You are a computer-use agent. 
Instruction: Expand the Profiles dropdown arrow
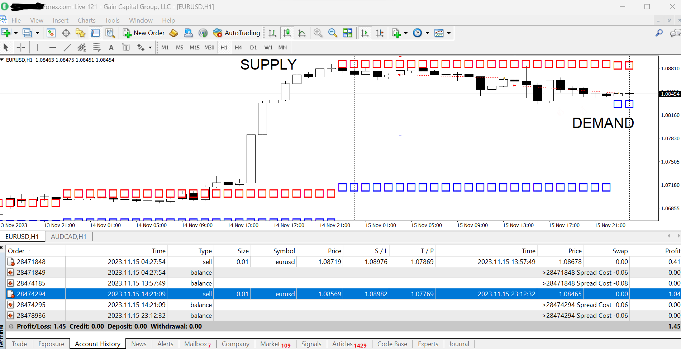[37, 33]
